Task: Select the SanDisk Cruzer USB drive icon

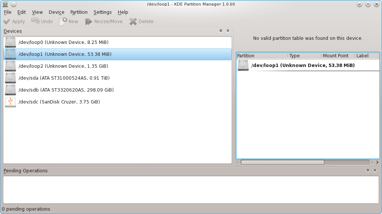Action: click(10, 102)
